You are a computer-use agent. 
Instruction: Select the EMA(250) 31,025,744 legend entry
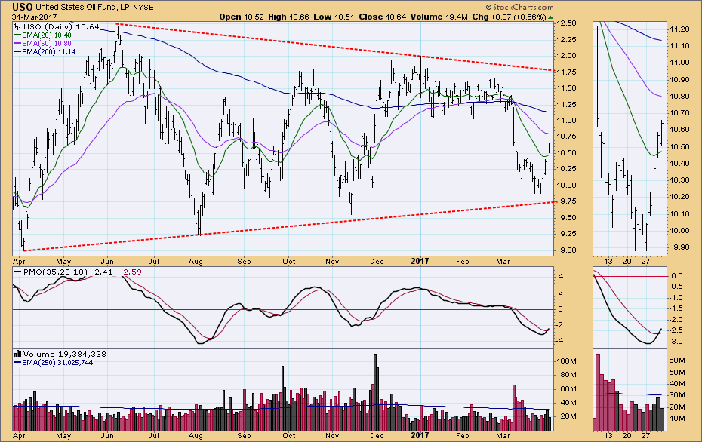click(57, 363)
